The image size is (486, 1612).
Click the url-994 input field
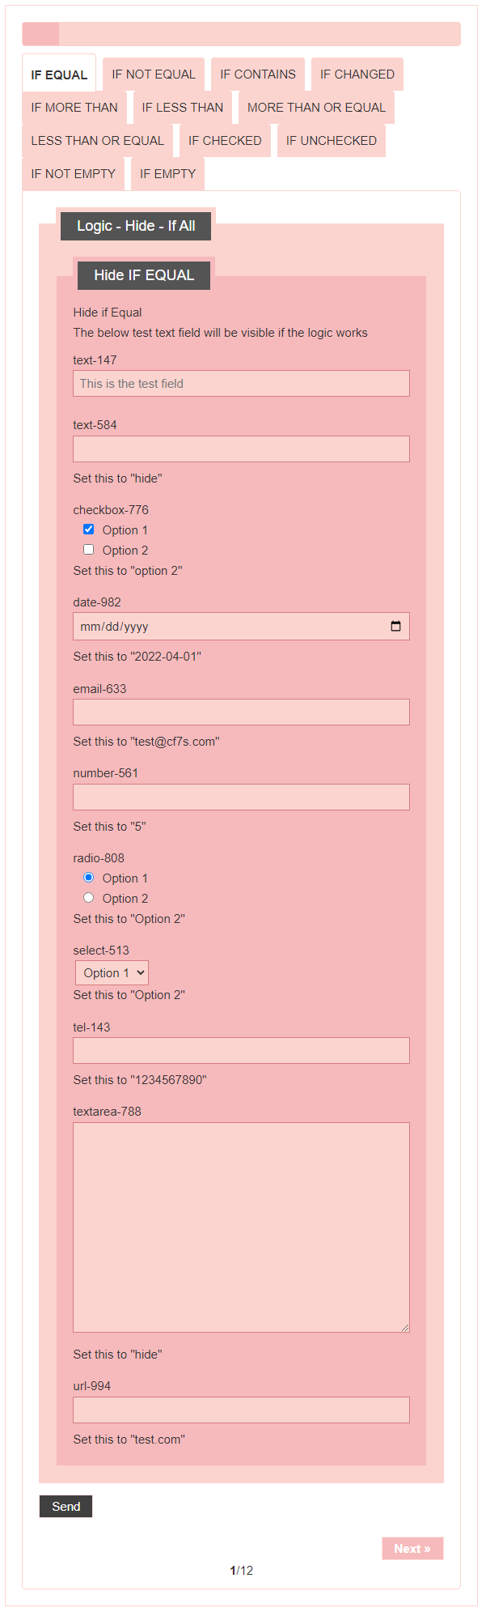coord(241,1410)
